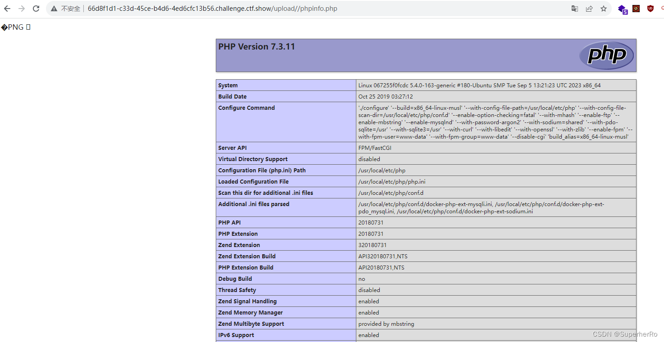This screenshot has width=664, height=342.
Task: Open the purple stacked-layers extension with badge 5
Action: [622, 9]
